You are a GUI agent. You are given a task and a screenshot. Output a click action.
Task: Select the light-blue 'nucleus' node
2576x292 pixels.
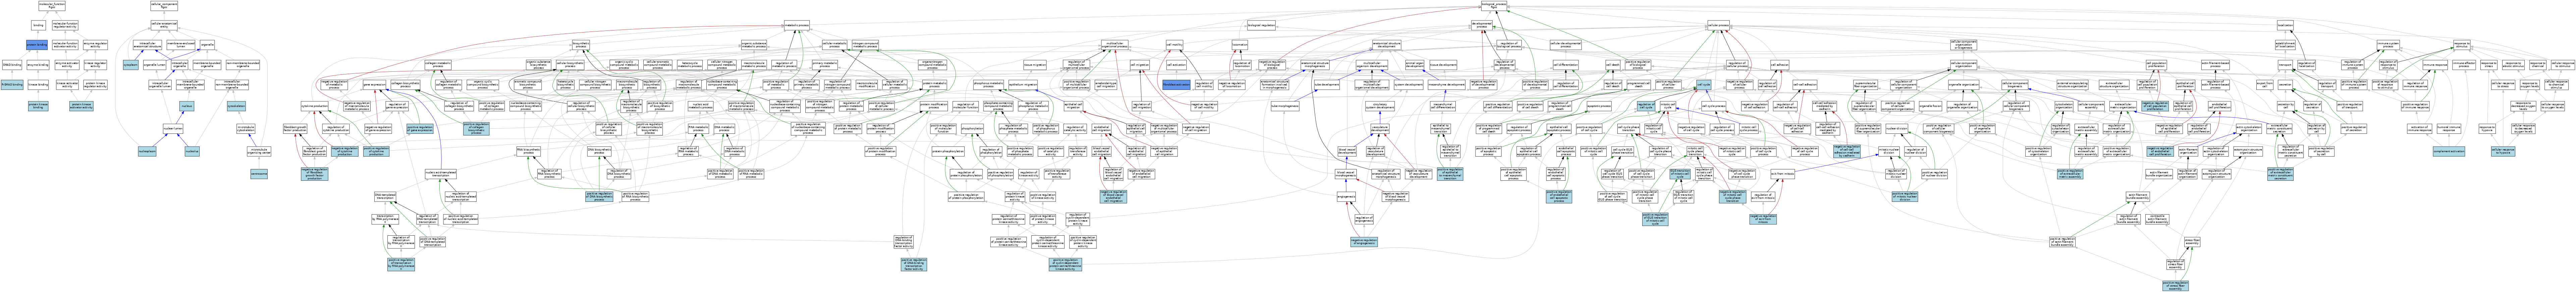pos(187,106)
